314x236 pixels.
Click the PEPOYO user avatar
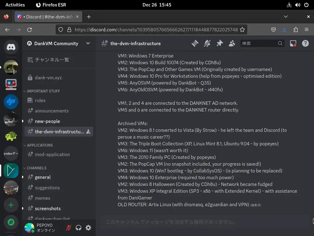(x=29, y=228)
